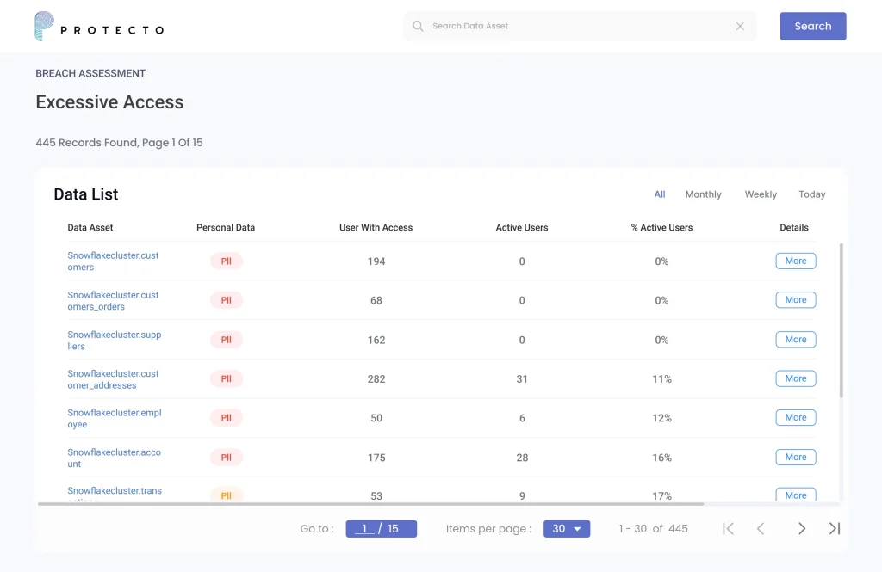Clear the search field with X icon

pos(740,26)
